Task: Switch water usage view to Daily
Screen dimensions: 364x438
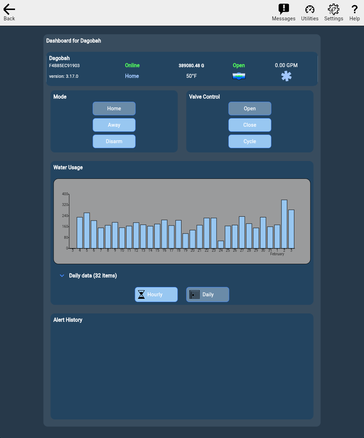Action: tap(208, 294)
